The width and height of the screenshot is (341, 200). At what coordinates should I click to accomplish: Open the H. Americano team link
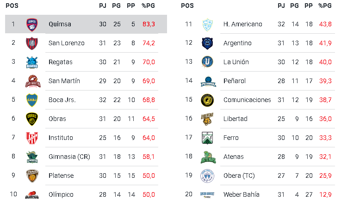(242, 24)
